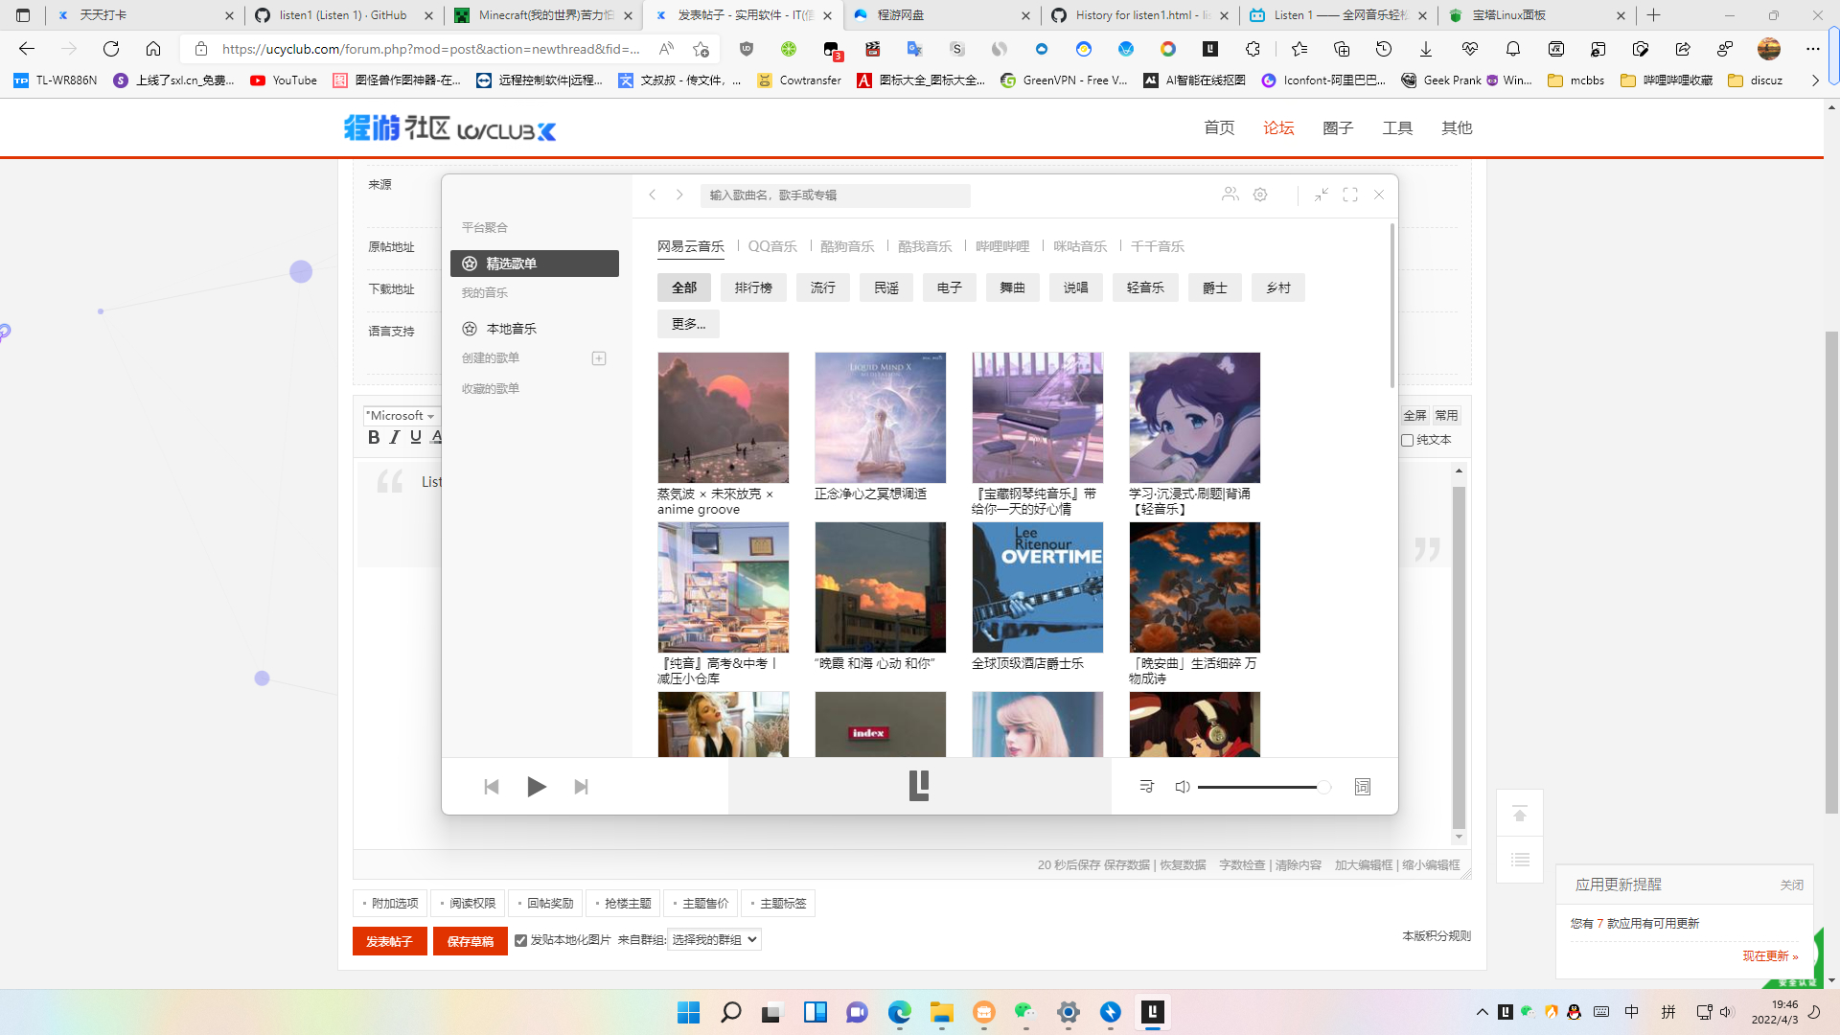The image size is (1840, 1035).
Task: Skip to previous track in player
Action: (492, 787)
